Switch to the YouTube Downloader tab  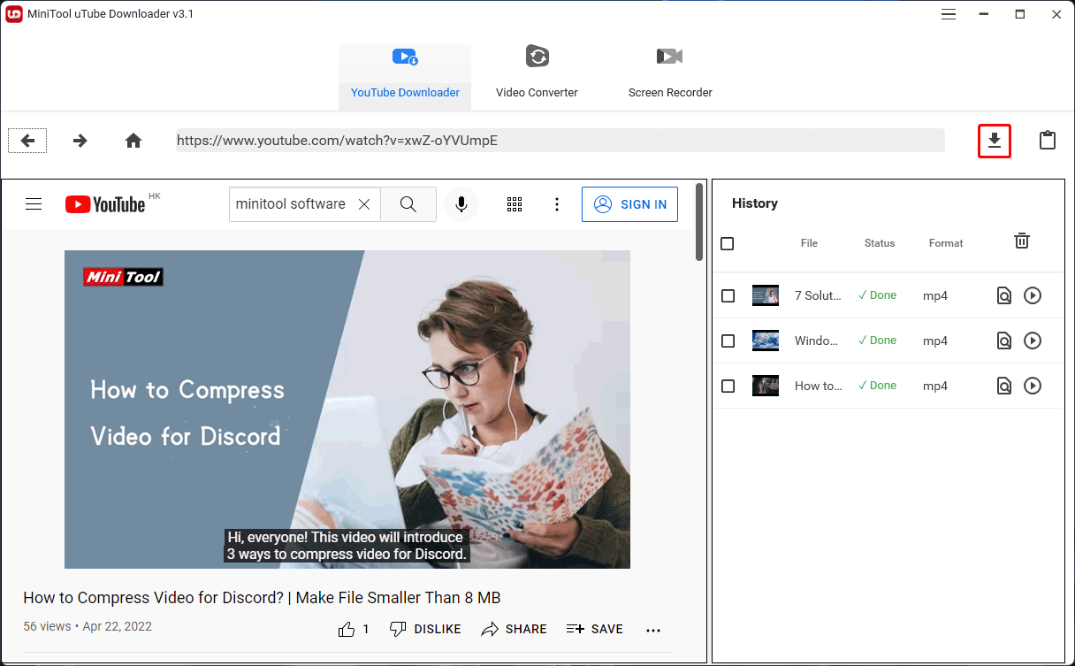(x=405, y=77)
